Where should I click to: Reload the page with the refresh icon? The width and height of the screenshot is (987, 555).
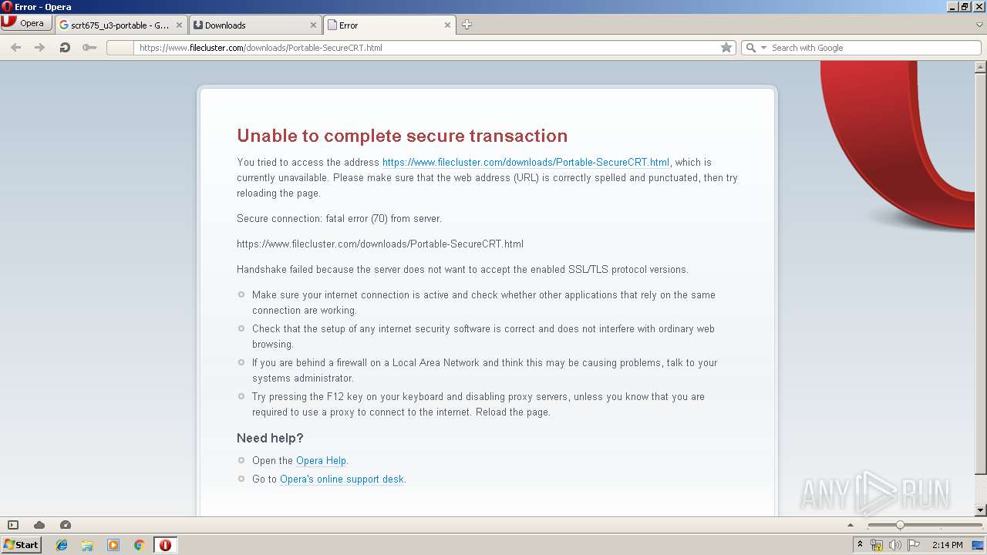coord(65,48)
